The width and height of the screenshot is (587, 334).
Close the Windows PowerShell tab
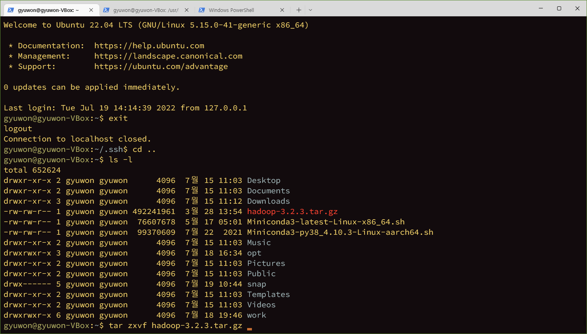tap(282, 10)
